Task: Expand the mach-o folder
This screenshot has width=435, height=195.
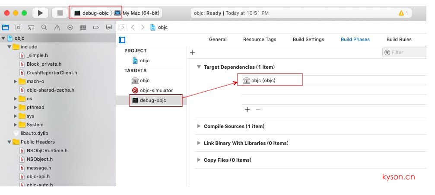Action: tap(15, 81)
